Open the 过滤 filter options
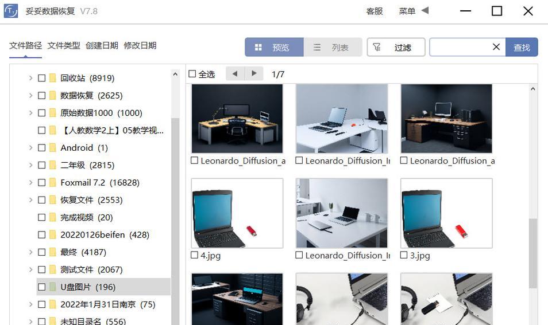The image size is (548, 325). (396, 47)
